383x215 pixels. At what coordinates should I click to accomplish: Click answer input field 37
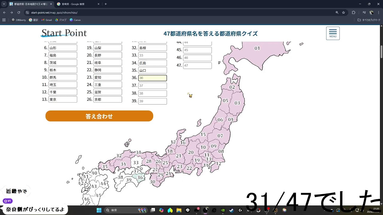tap(153, 86)
